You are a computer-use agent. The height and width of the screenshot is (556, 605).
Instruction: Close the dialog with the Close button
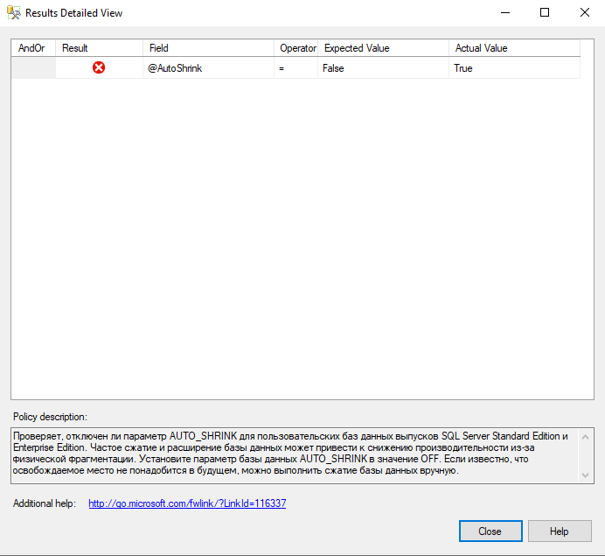click(x=490, y=531)
